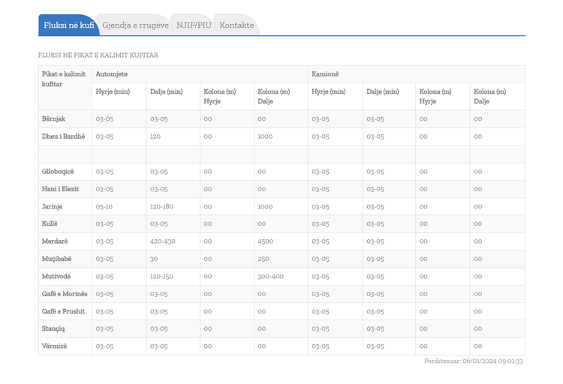Click the Muçibabë row label
563x384 pixels.
tap(56, 259)
